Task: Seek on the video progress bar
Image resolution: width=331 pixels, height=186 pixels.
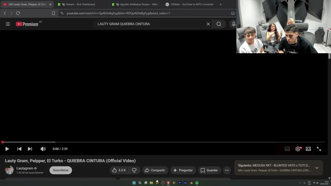Action: point(163,142)
